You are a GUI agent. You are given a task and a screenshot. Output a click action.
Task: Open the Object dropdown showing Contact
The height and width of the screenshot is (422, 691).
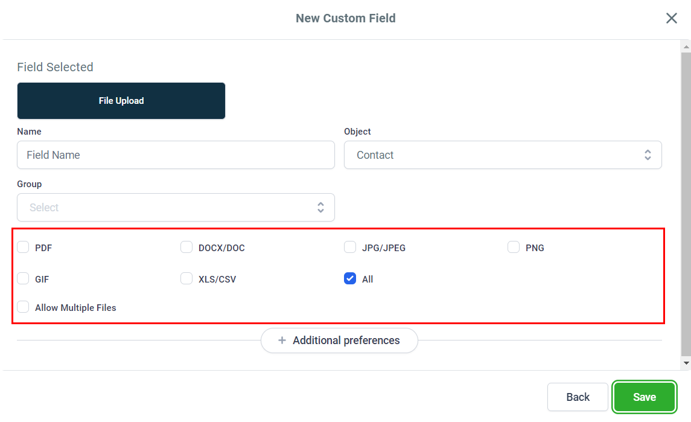[x=502, y=155]
